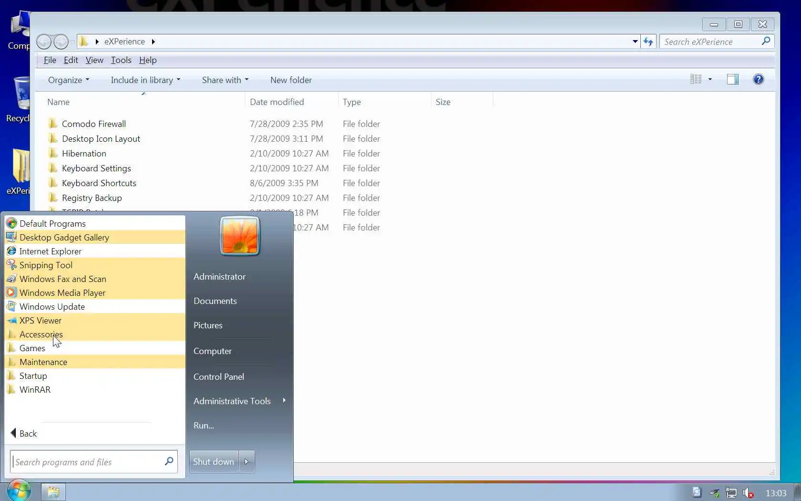Change the view with the view icon
Viewport: 801px width, 501px height.
click(x=696, y=79)
